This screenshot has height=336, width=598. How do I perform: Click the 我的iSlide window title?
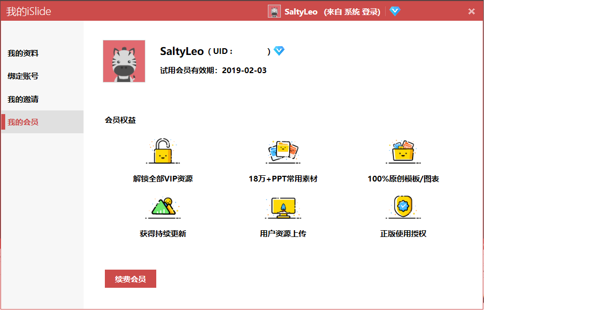(x=29, y=11)
